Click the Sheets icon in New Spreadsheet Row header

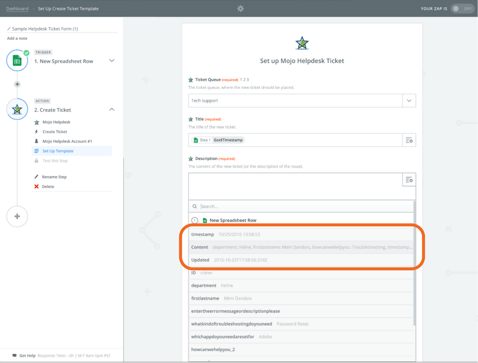pyautogui.click(x=205, y=220)
